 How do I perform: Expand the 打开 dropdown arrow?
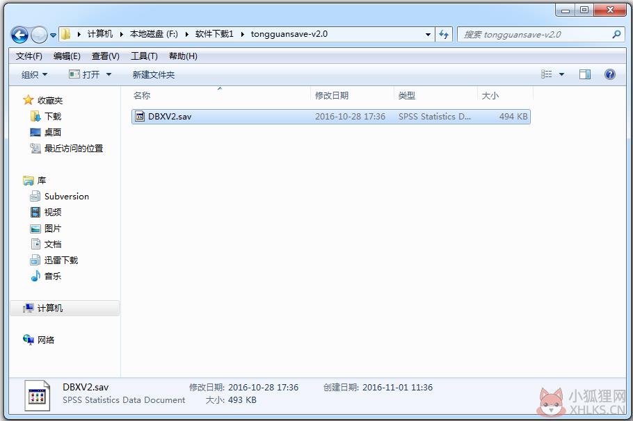(x=109, y=74)
